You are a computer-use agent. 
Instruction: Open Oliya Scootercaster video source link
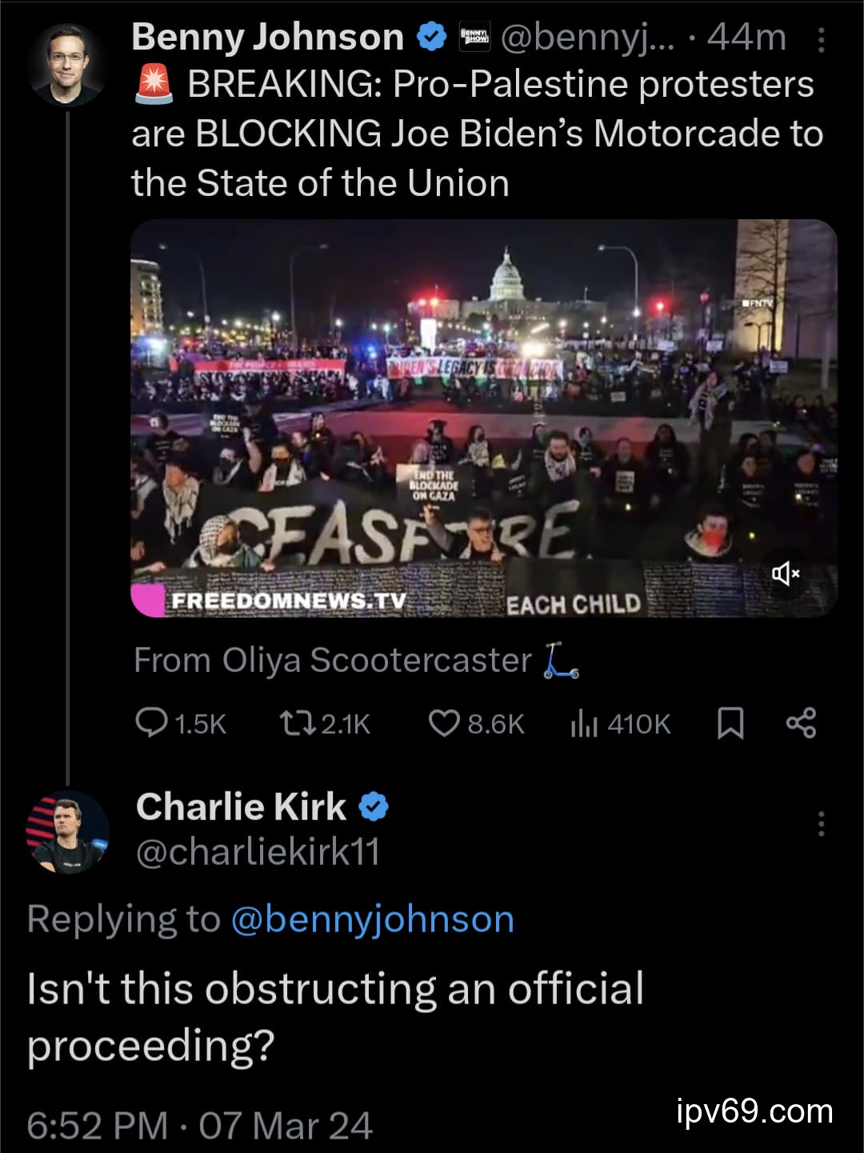[x=355, y=661]
